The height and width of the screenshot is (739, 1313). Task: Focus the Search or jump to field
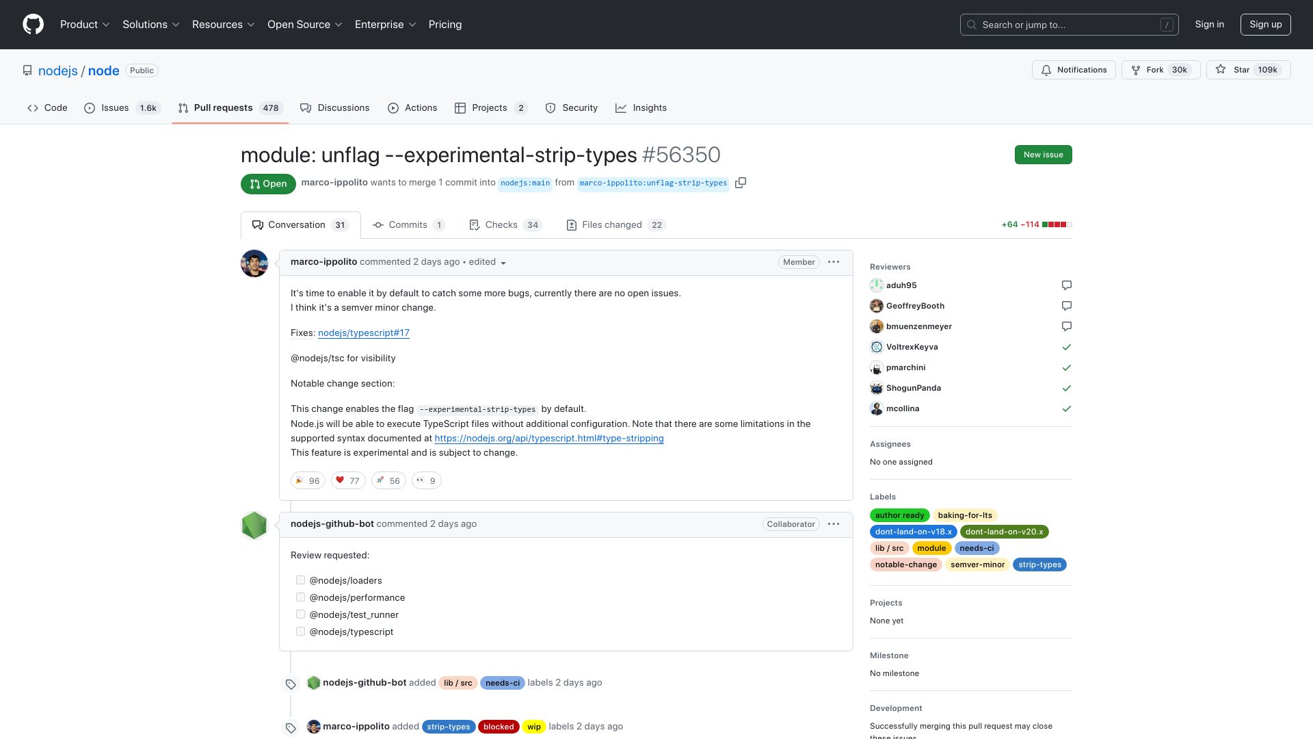tap(1069, 25)
